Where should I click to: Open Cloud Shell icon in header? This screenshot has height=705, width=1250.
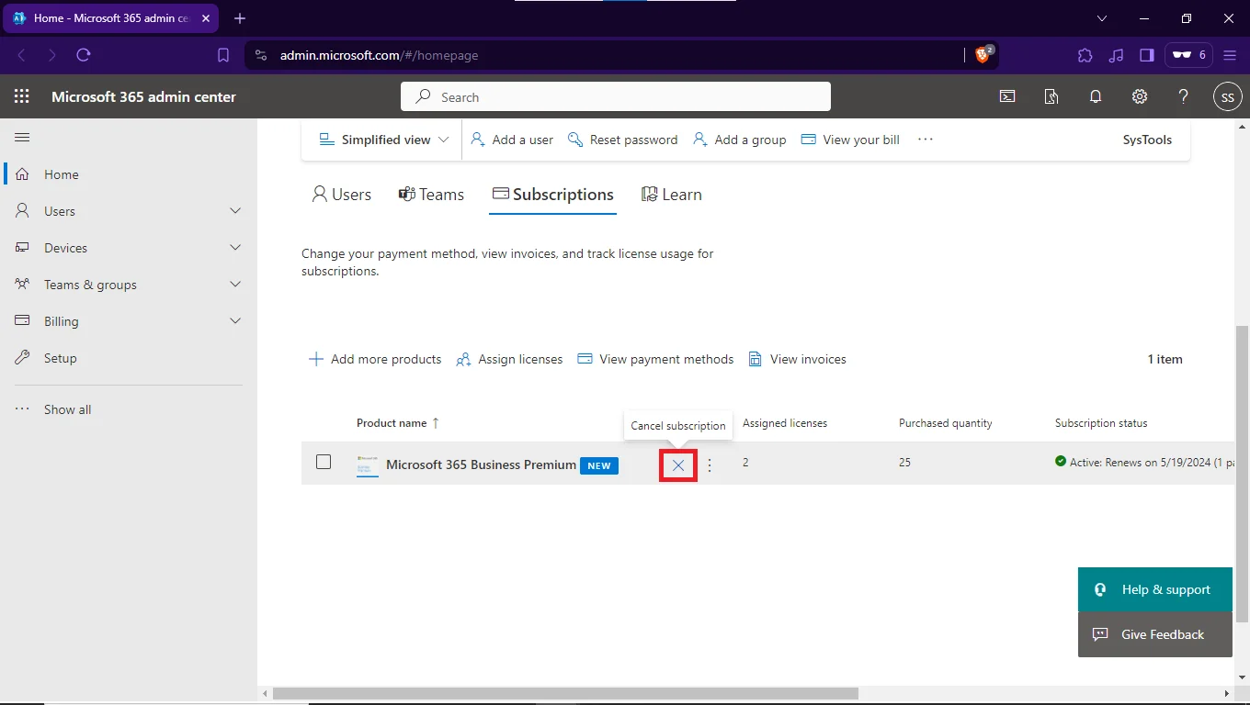coord(1007,96)
